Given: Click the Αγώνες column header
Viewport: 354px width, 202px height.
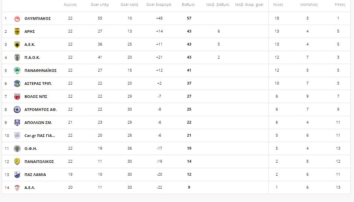Looking at the screenshot, I should (70, 4).
